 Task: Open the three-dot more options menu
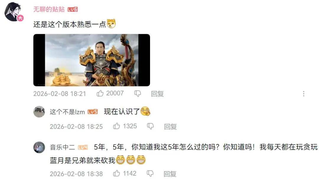[304, 94]
